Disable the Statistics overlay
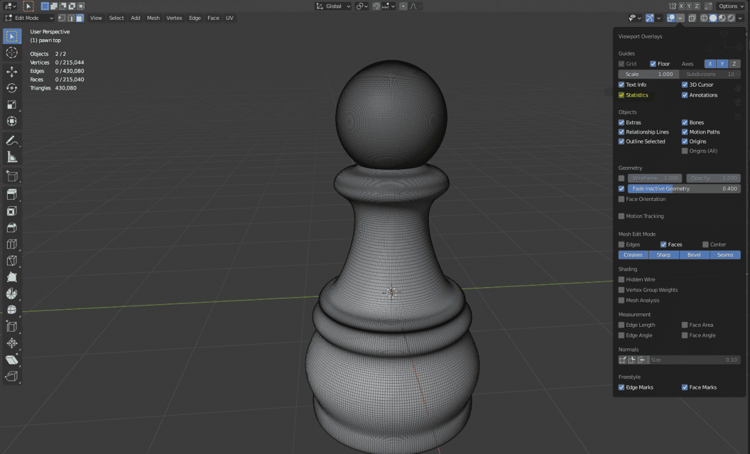The height and width of the screenshot is (454, 750). click(x=621, y=94)
